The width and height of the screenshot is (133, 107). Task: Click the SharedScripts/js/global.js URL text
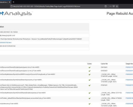tap(23, 93)
